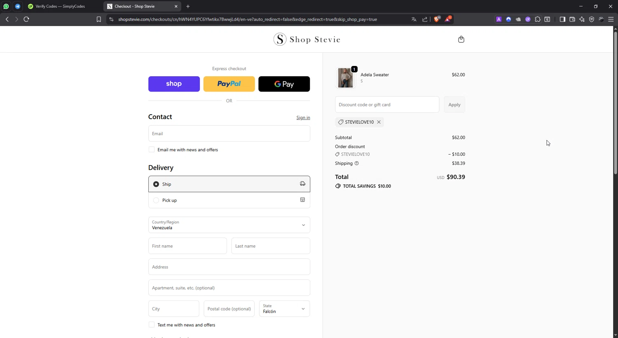Open the State dropdown showing Falcón
618x338 pixels.
click(284, 309)
